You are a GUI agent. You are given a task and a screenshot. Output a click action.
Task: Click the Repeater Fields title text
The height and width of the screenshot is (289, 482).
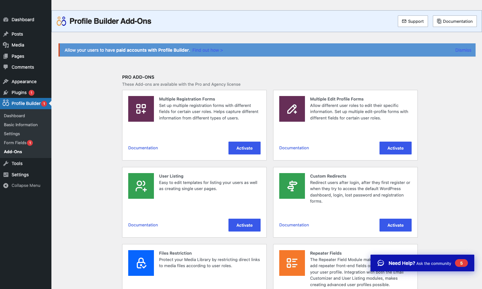click(326, 253)
